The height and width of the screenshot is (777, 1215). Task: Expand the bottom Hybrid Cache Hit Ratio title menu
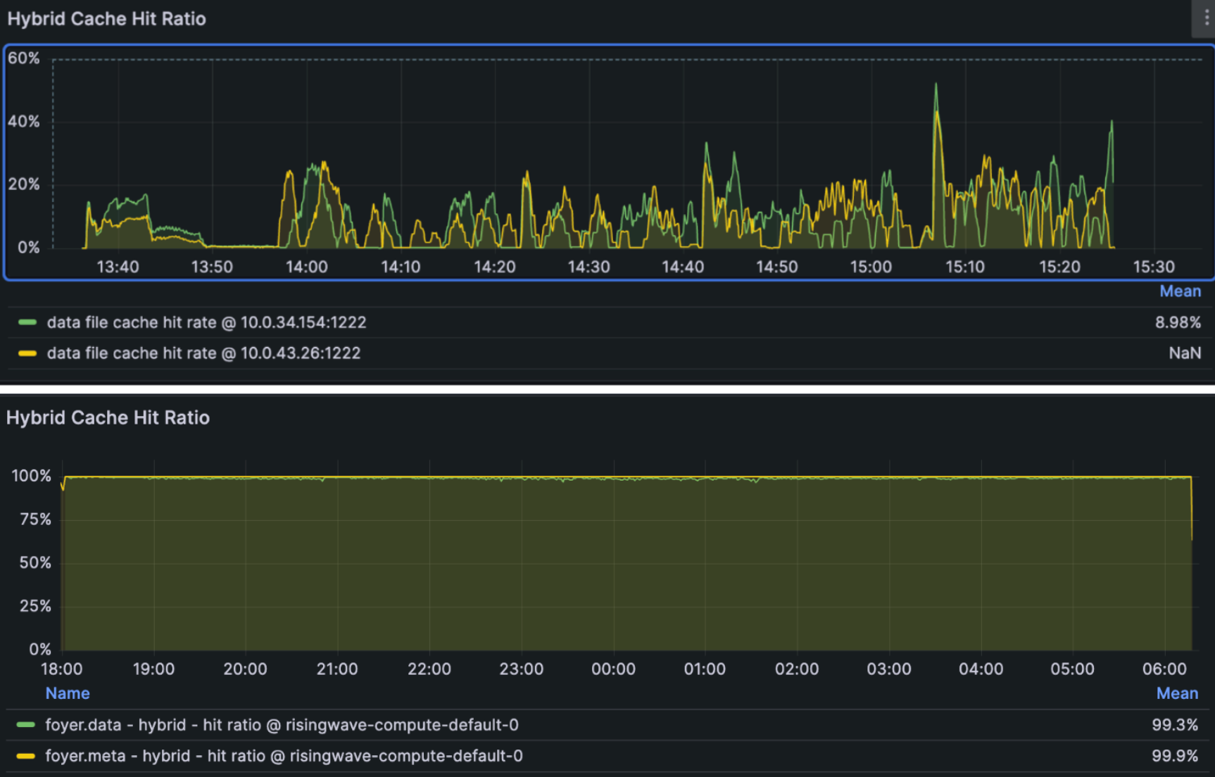point(108,418)
